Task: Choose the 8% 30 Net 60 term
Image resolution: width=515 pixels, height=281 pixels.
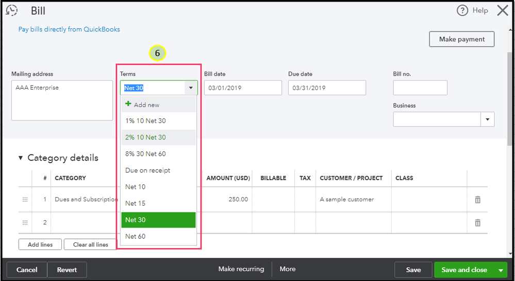Action: [x=158, y=154]
